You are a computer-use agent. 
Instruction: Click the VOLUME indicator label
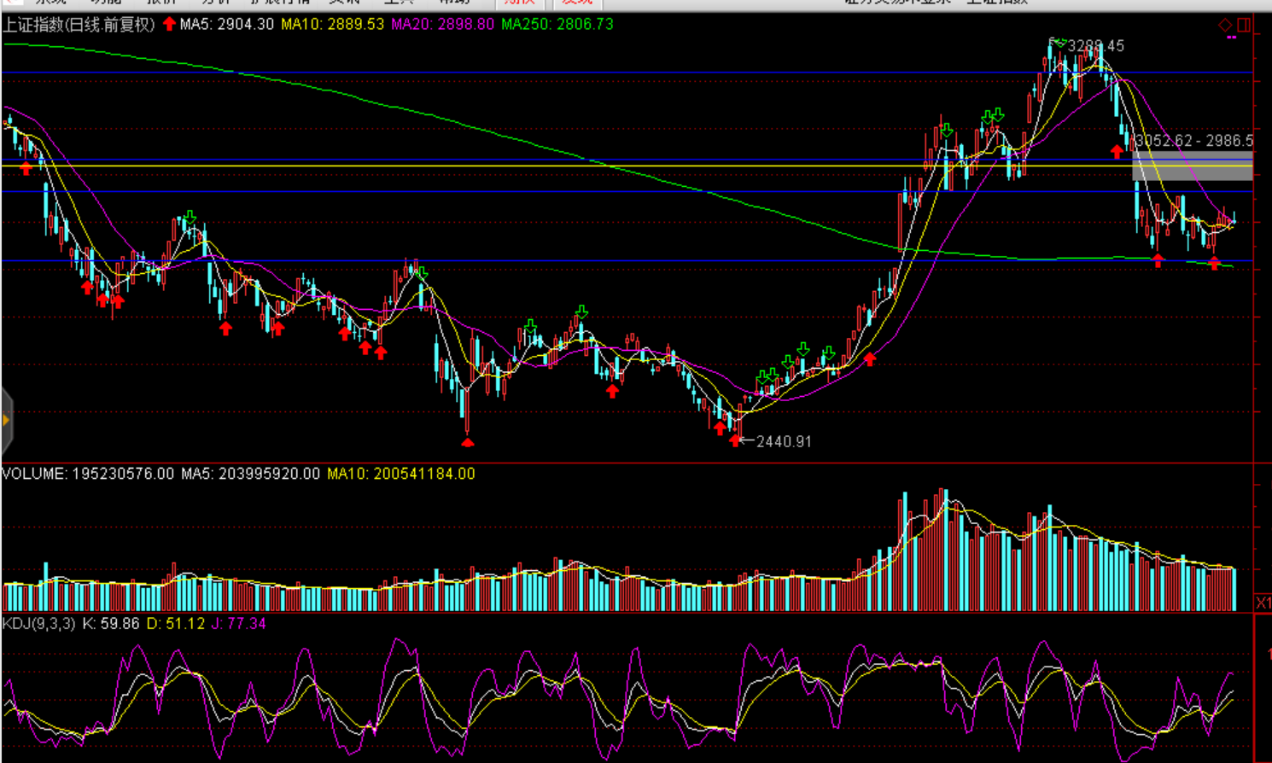pos(34,474)
